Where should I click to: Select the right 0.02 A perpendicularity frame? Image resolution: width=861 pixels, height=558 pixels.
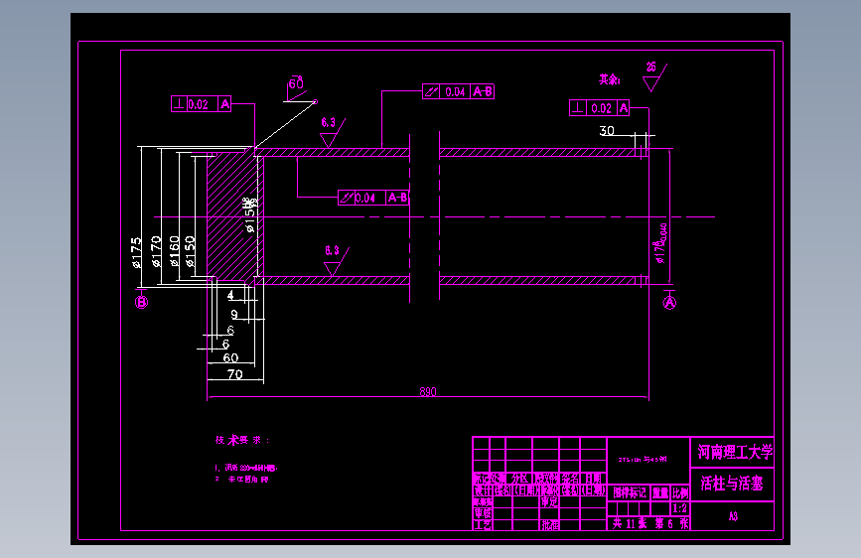pos(600,107)
